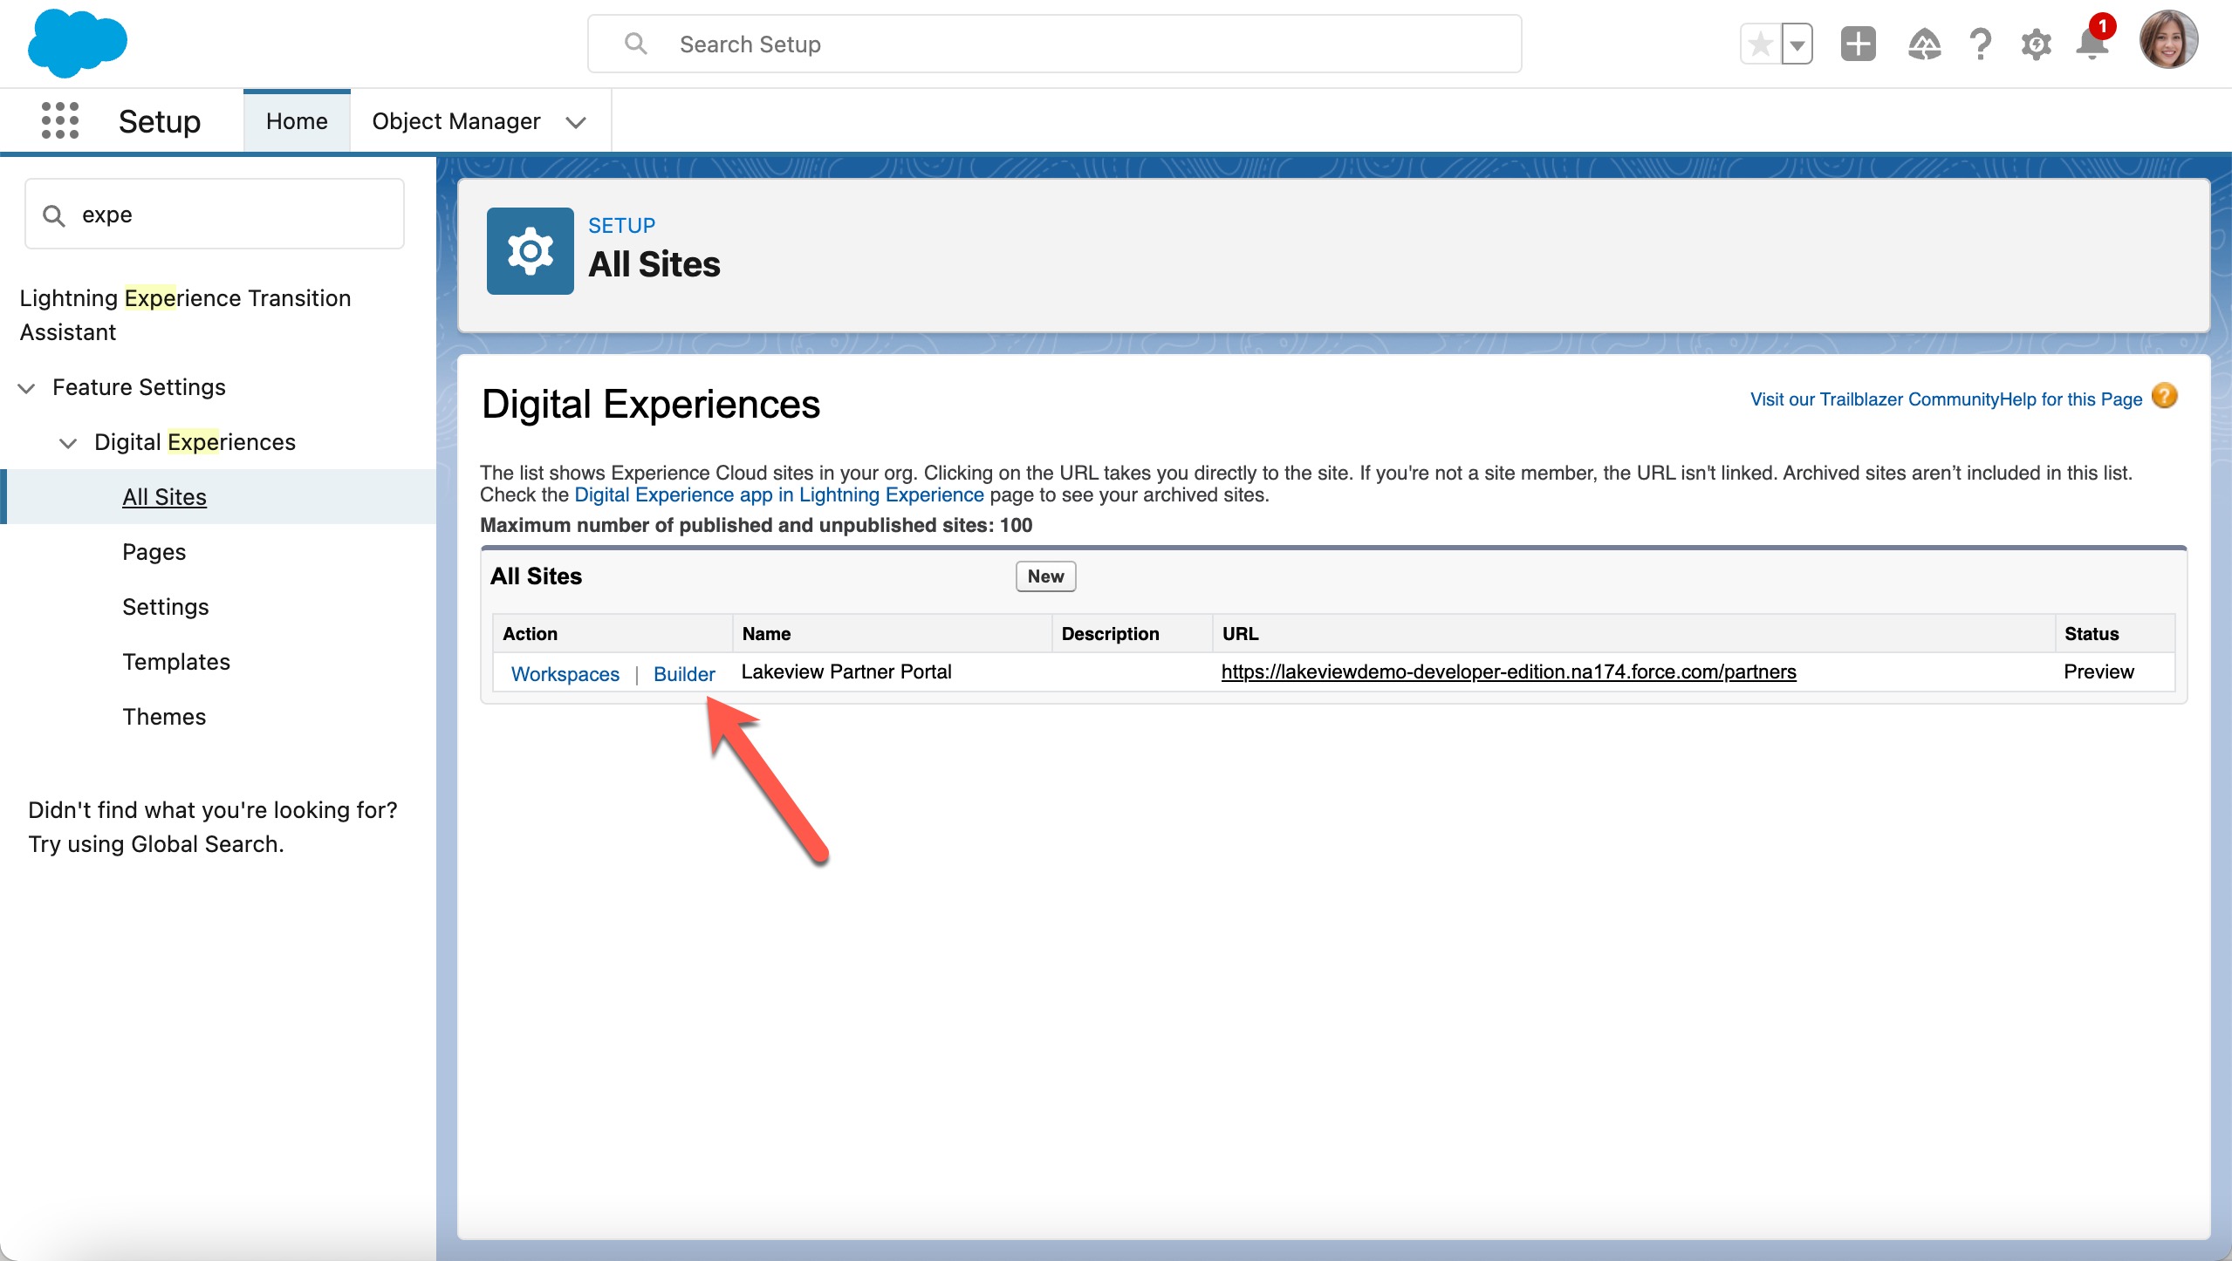Open the App Launcher dots grid
2232x1261 pixels.
pos(60,120)
